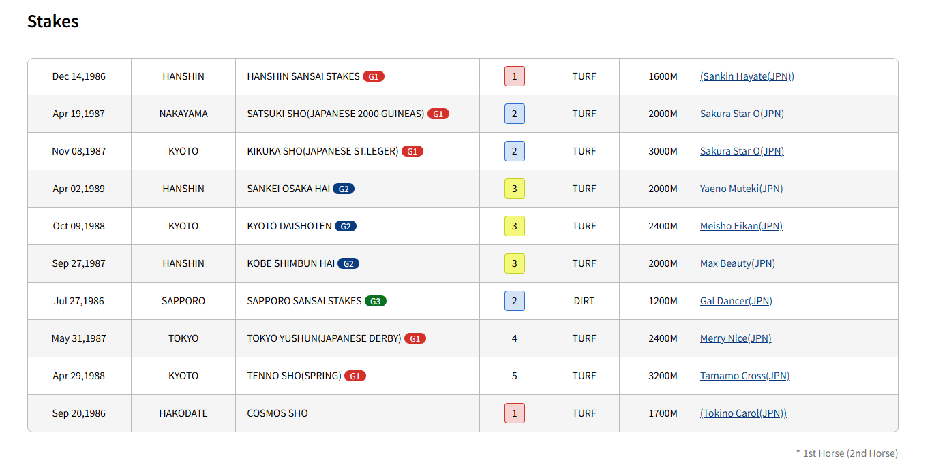Open the Merry Nice(JPN) link
934x467 pixels.
point(736,338)
